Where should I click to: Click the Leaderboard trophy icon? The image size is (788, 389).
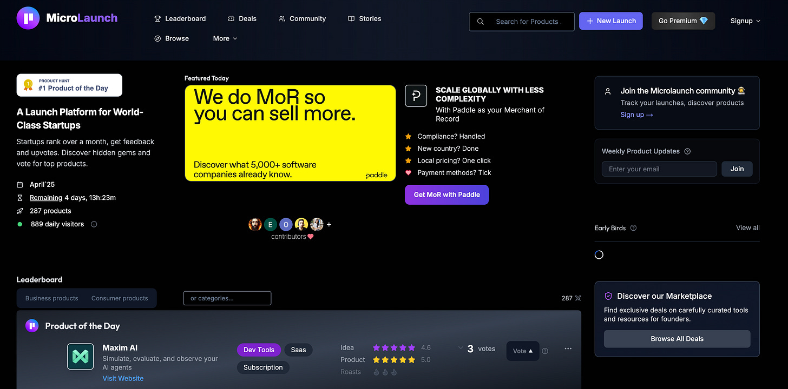pyautogui.click(x=157, y=19)
